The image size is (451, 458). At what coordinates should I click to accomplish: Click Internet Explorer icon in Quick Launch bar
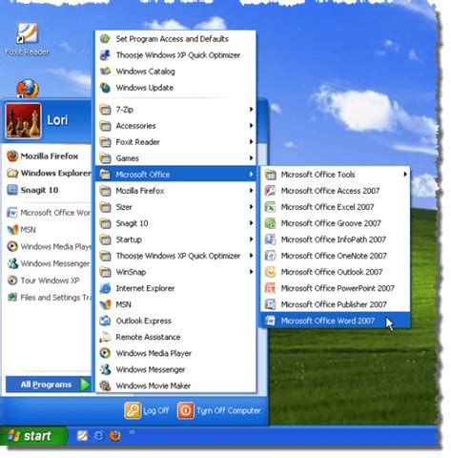click(x=98, y=435)
